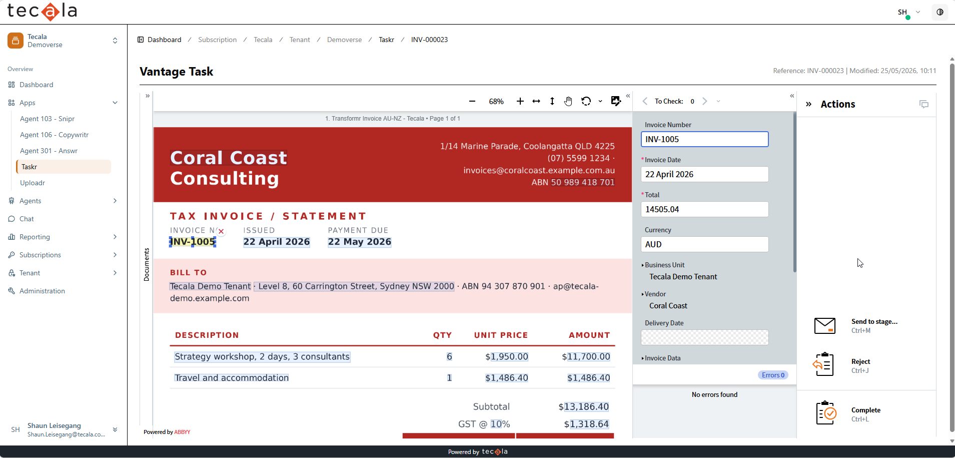This screenshot has height=458, width=955.
Task: Remove the invoice number region with red X
Action: [x=221, y=231]
